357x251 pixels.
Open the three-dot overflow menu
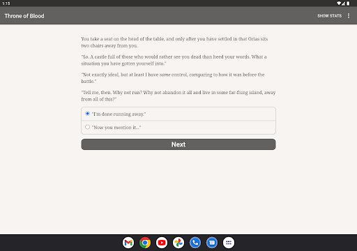tap(349, 15)
